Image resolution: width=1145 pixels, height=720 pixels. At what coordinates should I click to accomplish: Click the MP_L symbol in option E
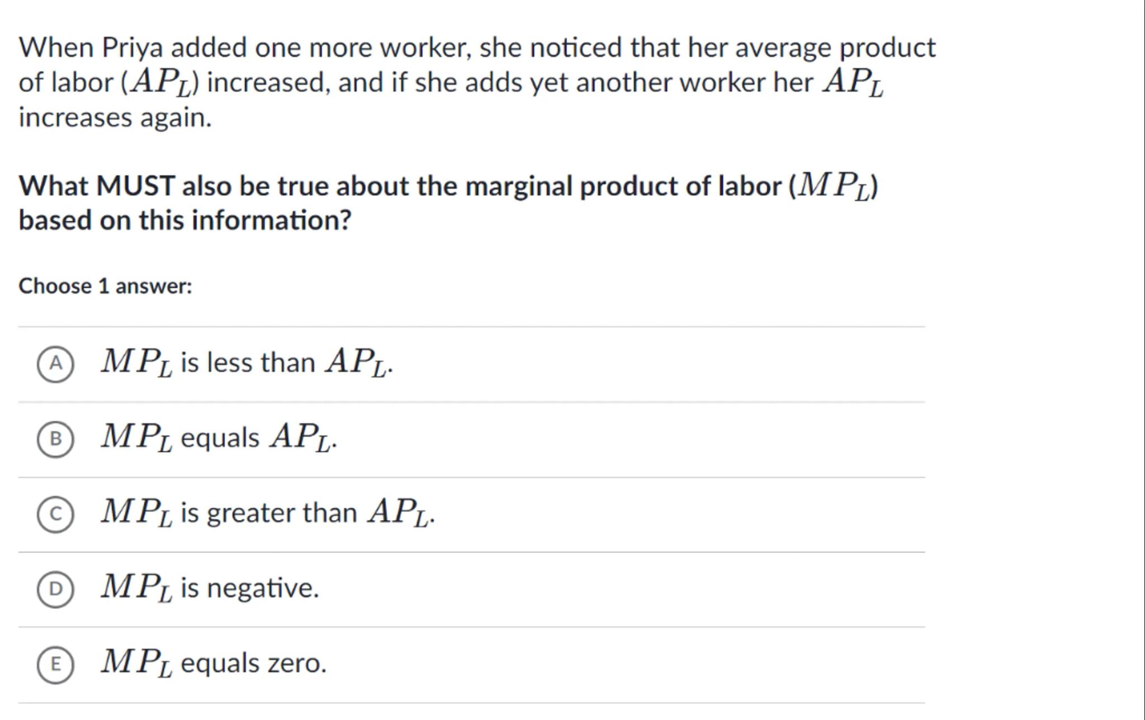pos(136,664)
